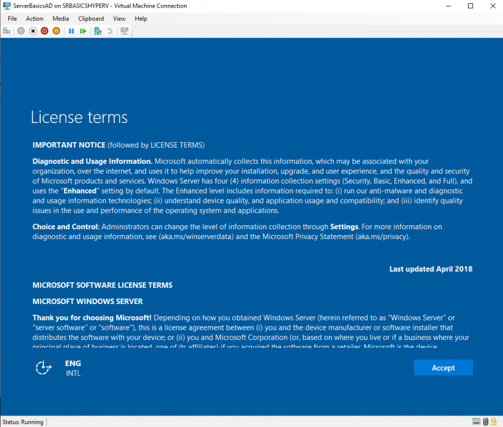The height and width of the screenshot is (427, 503).
Task: Click the Enhanced session toolbar icon
Action: [125, 31]
